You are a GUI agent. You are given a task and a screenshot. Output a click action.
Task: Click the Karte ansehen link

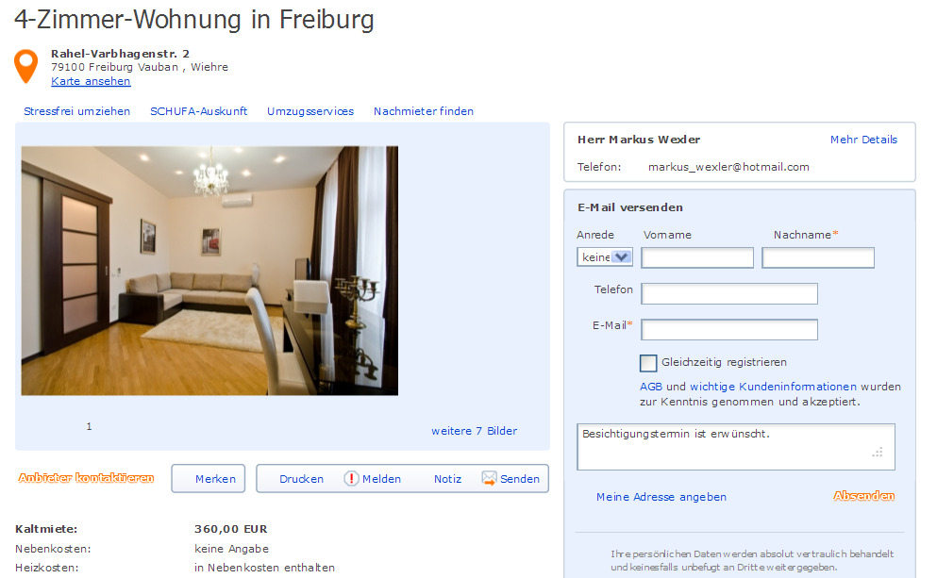coord(91,81)
